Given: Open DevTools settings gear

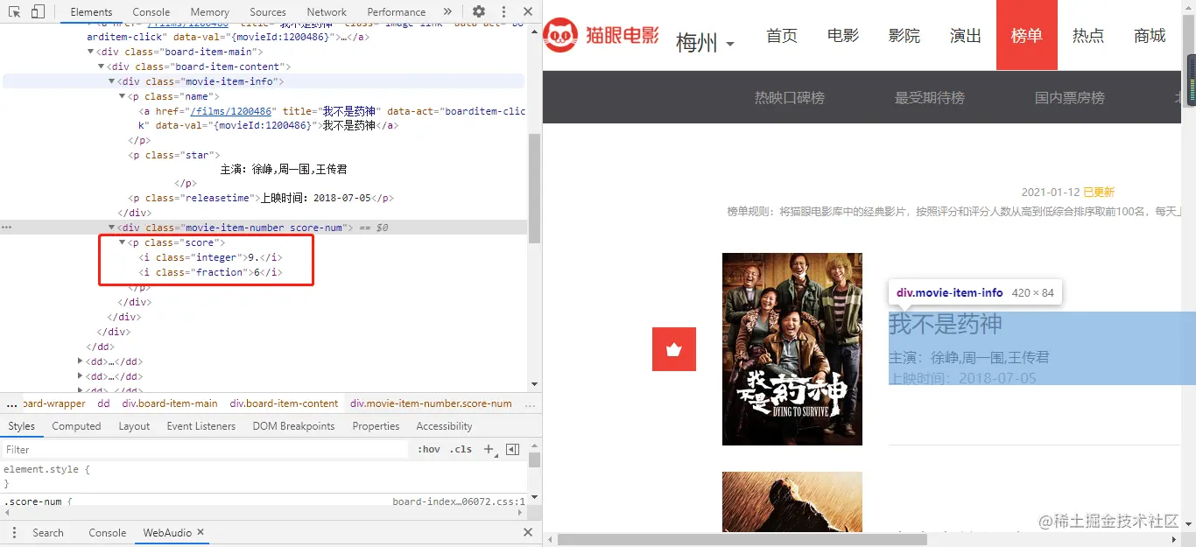Looking at the screenshot, I should (479, 11).
